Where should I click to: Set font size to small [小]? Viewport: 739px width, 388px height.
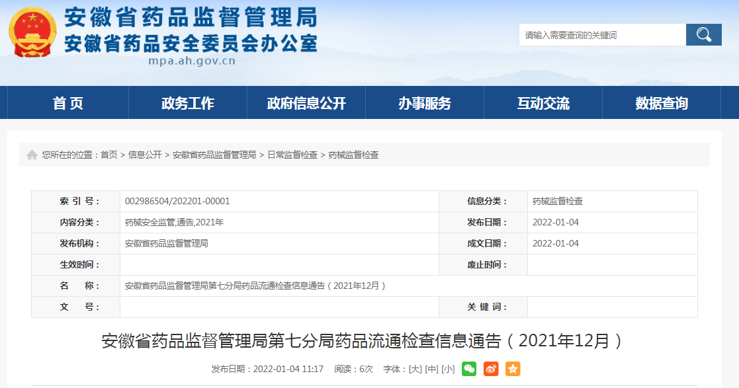[448, 369]
